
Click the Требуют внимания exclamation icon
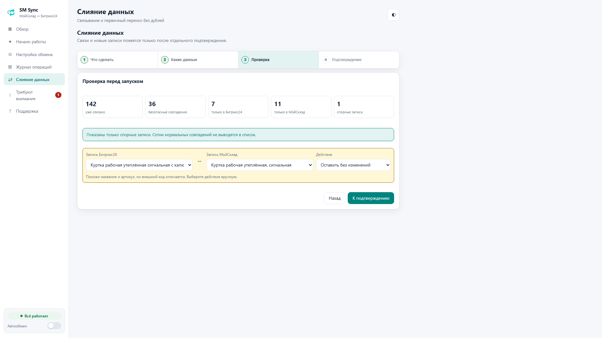click(x=10, y=95)
